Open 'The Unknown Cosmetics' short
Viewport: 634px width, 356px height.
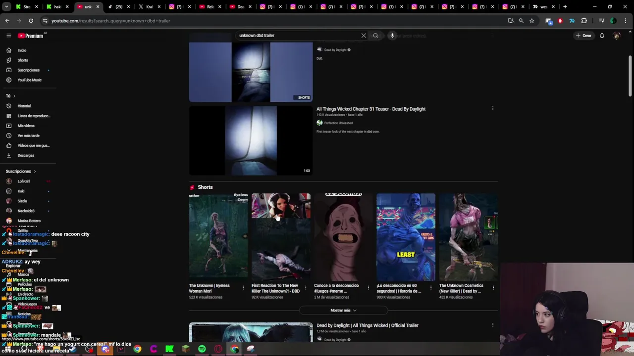click(468, 237)
